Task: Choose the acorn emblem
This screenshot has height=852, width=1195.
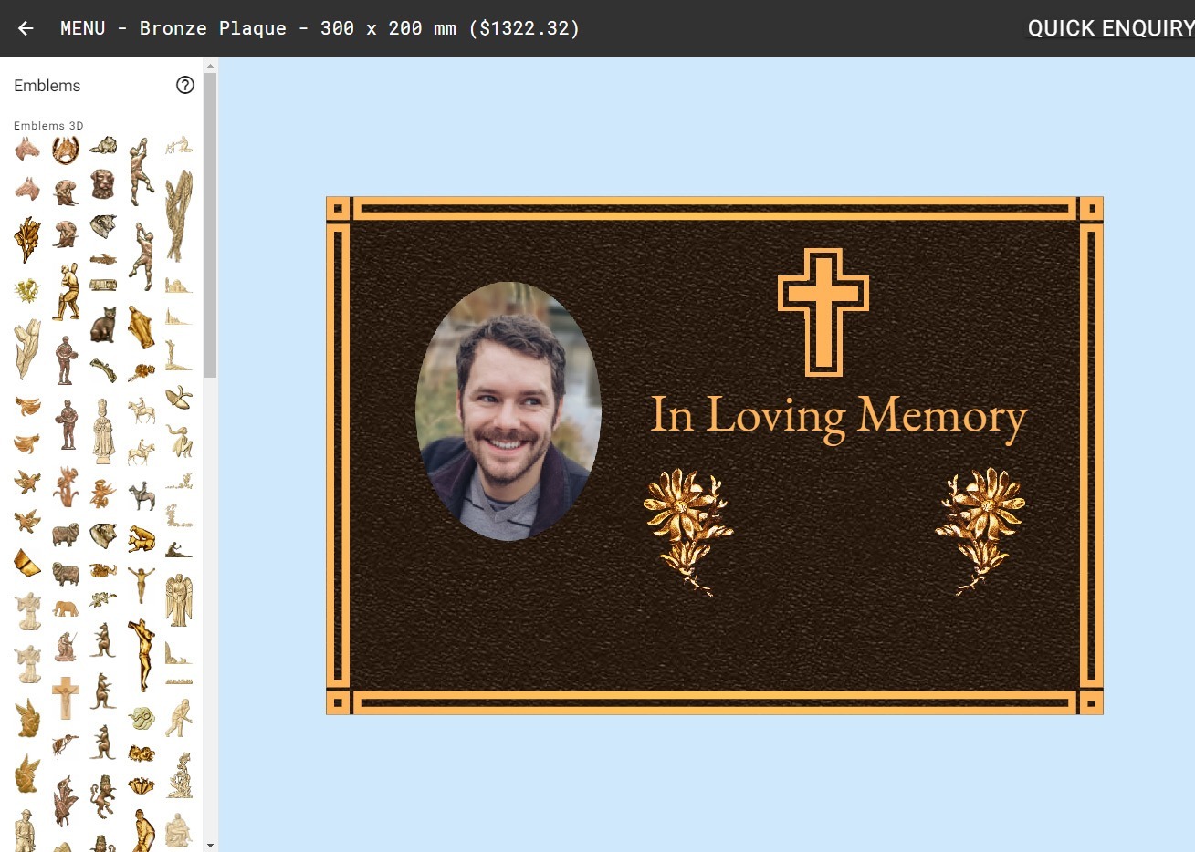Action: pyautogui.click(x=179, y=396)
